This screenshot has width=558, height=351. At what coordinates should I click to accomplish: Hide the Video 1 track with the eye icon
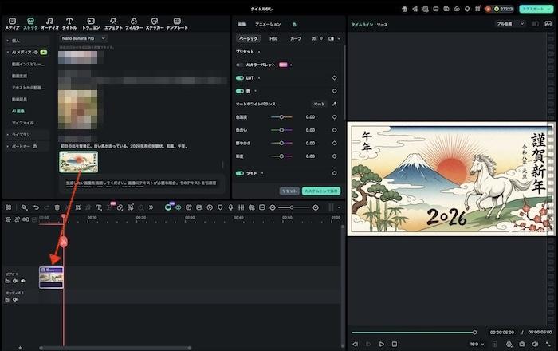(x=23, y=281)
